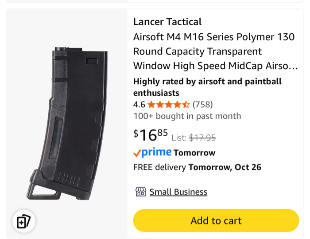
Task: Click the 'Highly rated by airsoft' badge text
Action: pos(207,87)
